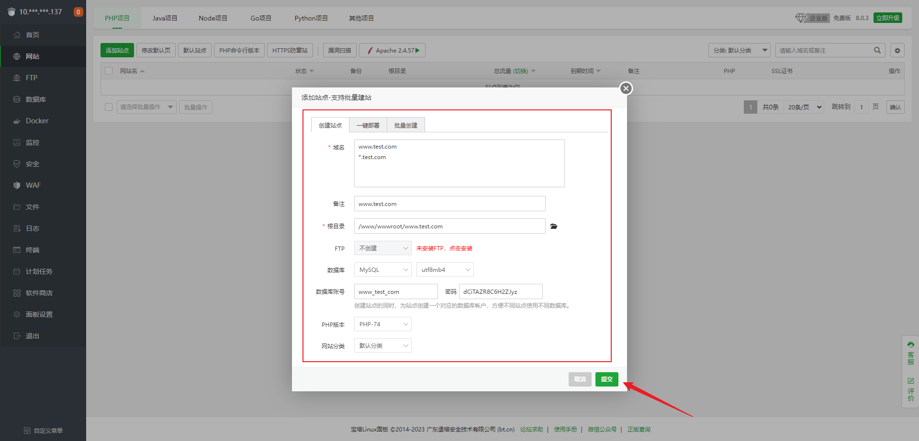Open the 分类: 默认分类 filter dropdown
Screen dimensions: 919x441
coord(740,50)
